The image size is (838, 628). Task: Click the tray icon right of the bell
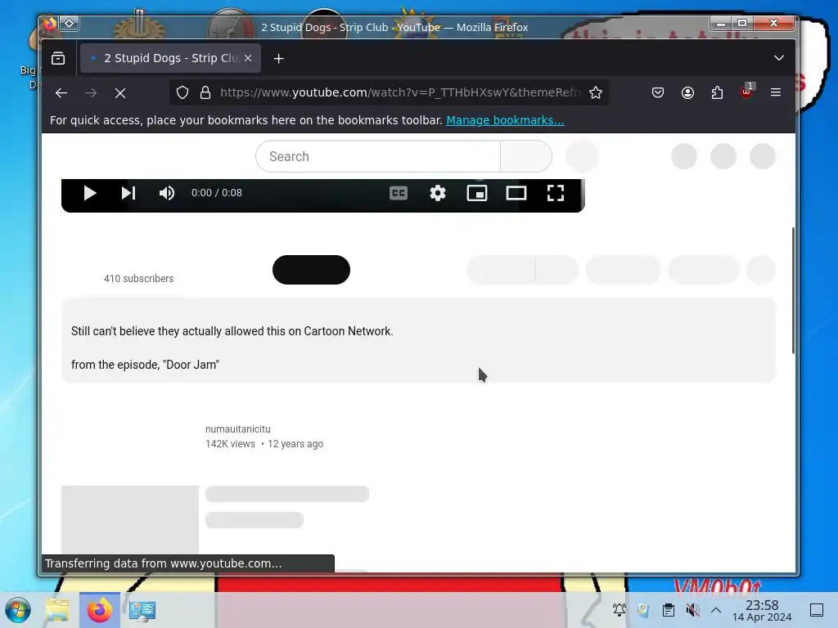(x=643, y=609)
